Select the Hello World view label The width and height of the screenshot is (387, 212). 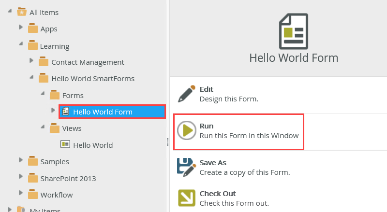(93, 145)
